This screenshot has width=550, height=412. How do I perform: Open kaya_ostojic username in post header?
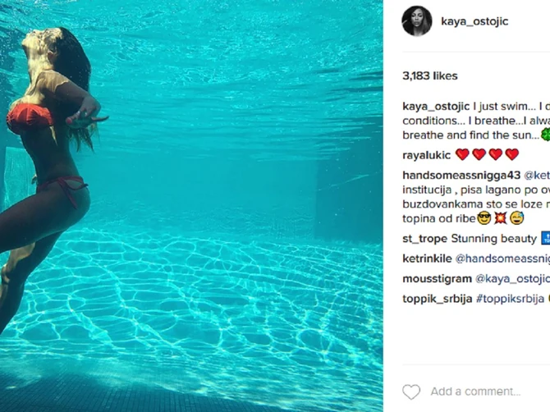(x=474, y=21)
